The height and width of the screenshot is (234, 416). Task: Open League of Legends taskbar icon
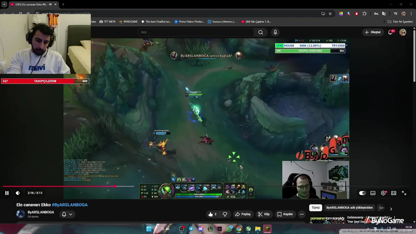210,229
